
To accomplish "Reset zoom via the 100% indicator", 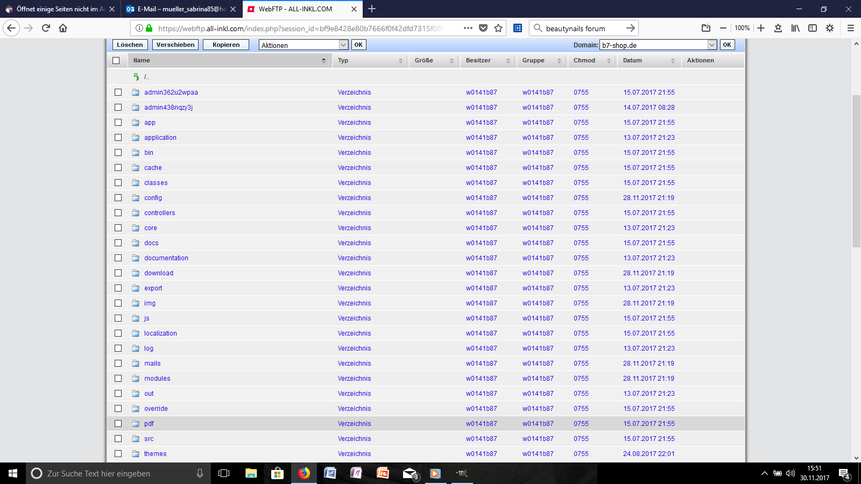I will 742,28.
